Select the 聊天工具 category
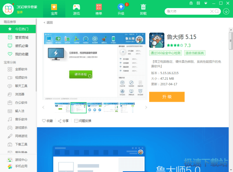The image size is (233, 172). pyautogui.click(x=18, y=86)
